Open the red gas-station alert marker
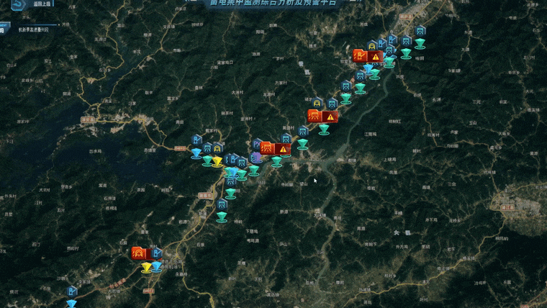This screenshot has height=308, width=547. click(x=359, y=56)
